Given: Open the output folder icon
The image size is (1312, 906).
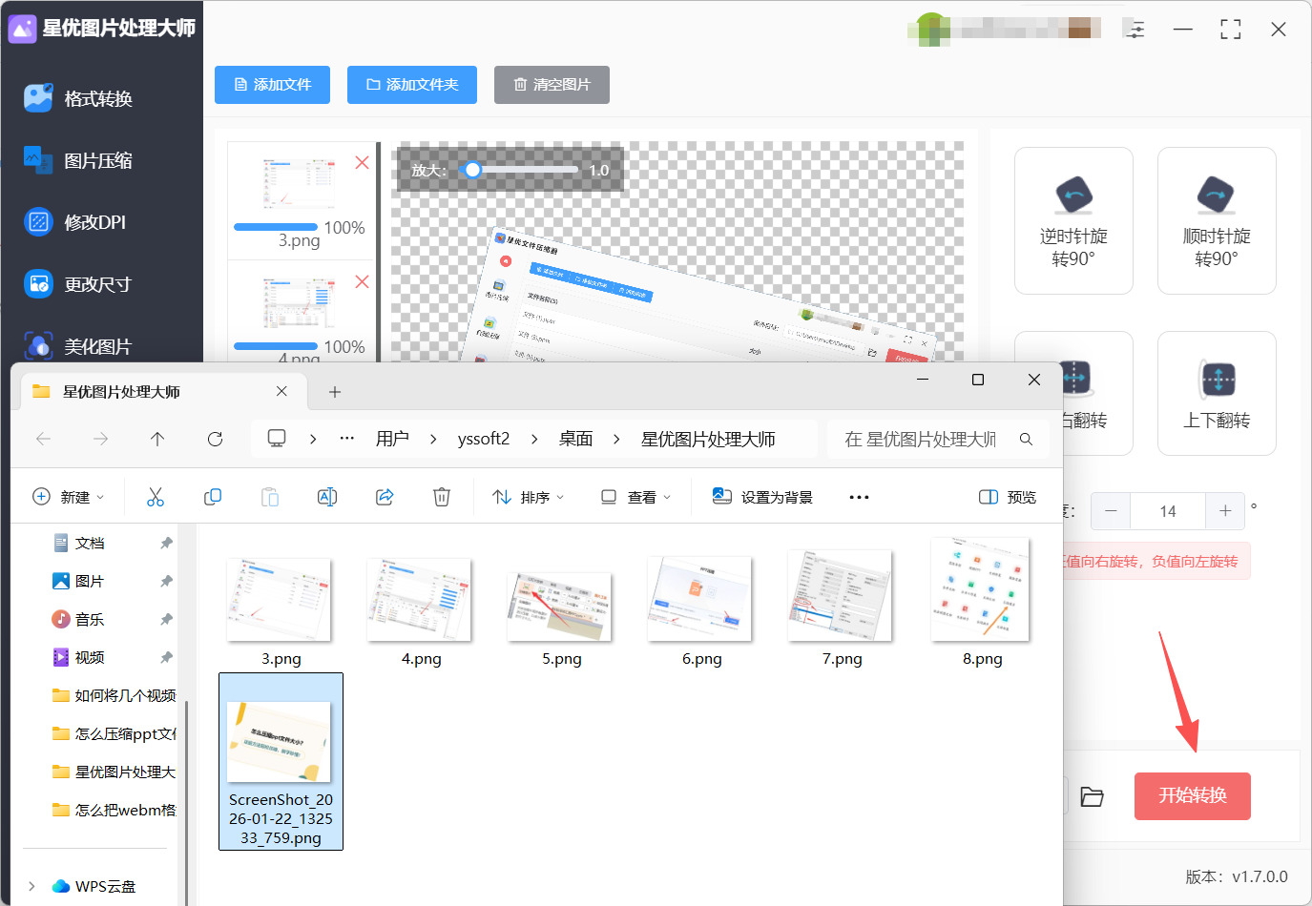Looking at the screenshot, I should (1092, 796).
